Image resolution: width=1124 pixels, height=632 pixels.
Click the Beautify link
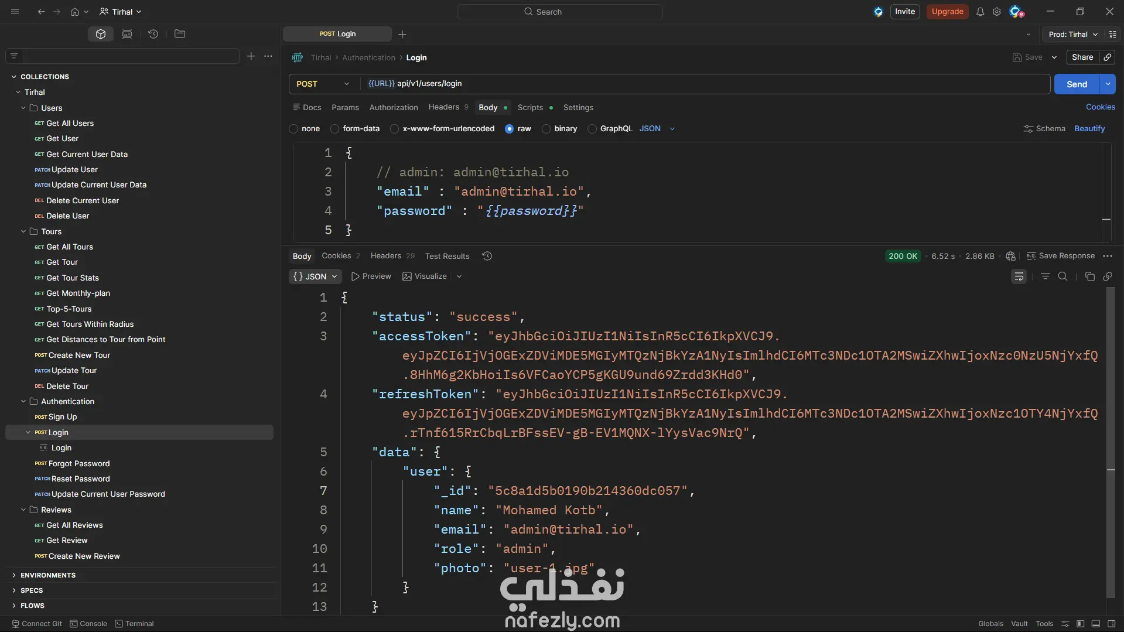(x=1089, y=129)
